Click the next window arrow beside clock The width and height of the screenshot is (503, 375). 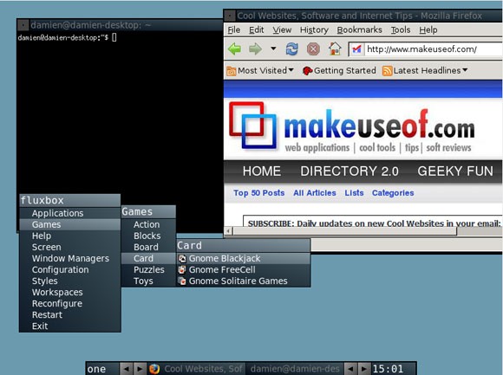[x=363, y=369]
